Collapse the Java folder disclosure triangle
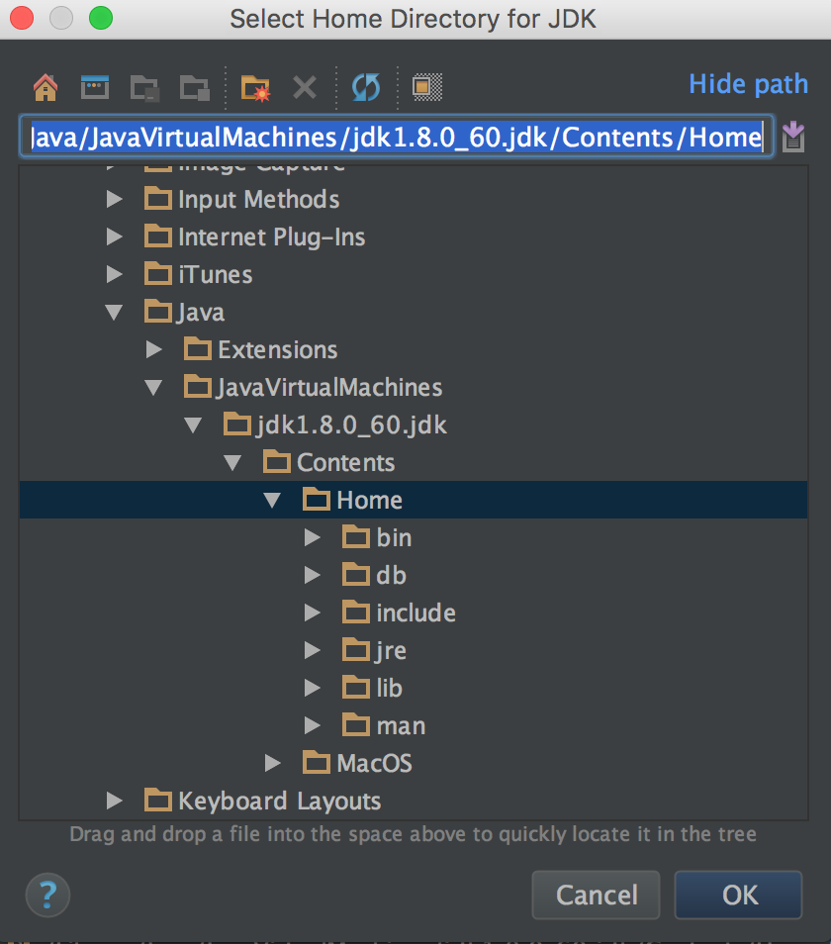 click(x=114, y=311)
